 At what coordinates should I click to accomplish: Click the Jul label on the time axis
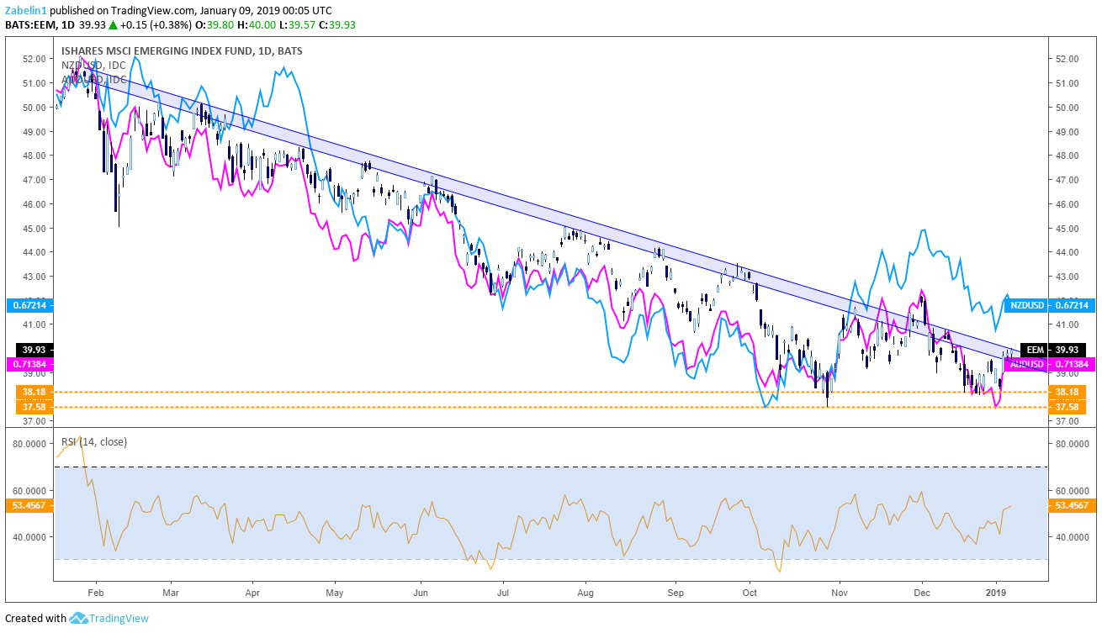tap(502, 591)
